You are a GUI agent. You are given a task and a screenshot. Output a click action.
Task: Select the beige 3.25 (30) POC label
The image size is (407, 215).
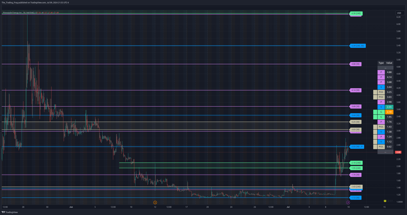coord(356,122)
